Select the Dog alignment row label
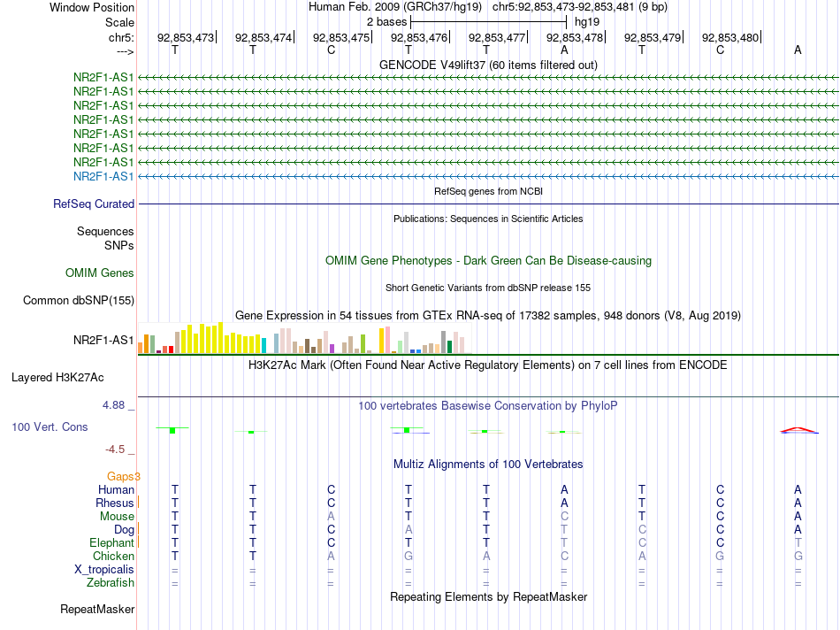The width and height of the screenshot is (840, 630). point(124,530)
